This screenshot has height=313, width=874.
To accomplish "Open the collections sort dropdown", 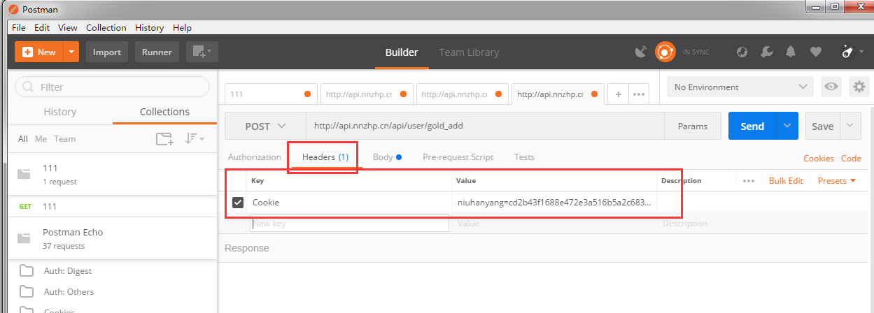I will pyautogui.click(x=194, y=139).
